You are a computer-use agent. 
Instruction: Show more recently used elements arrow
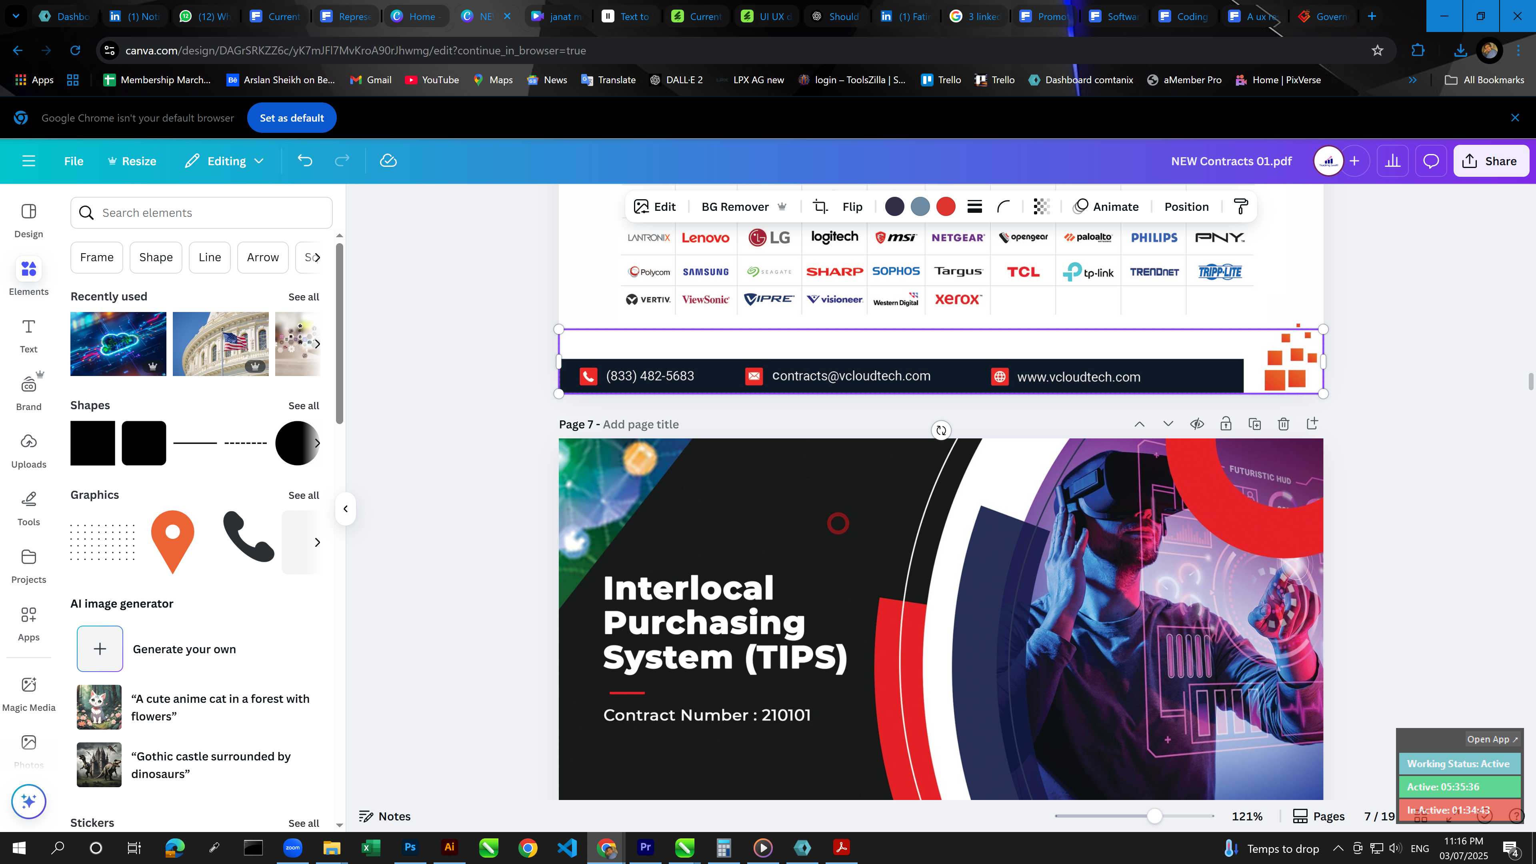point(317,344)
